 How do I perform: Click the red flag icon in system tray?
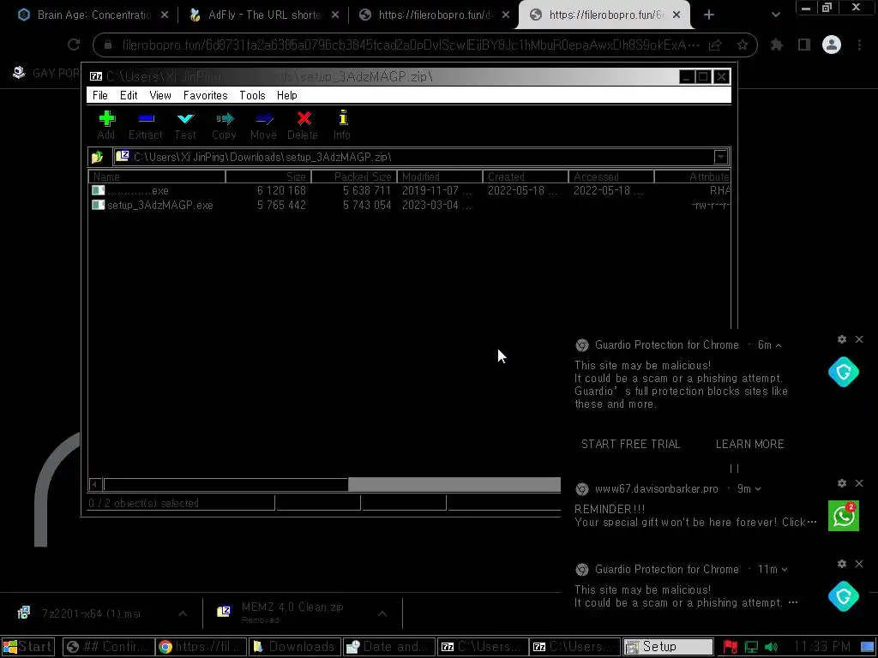[731, 648]
